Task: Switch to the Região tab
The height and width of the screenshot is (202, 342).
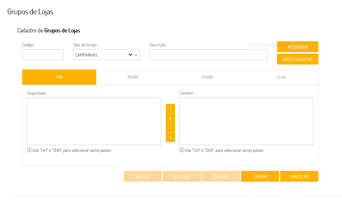Action: (133, 77)
